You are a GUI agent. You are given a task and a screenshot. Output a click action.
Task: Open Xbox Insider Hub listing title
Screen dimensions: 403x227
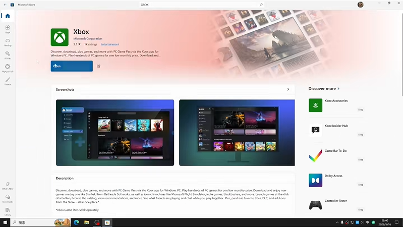click(336, 126)
